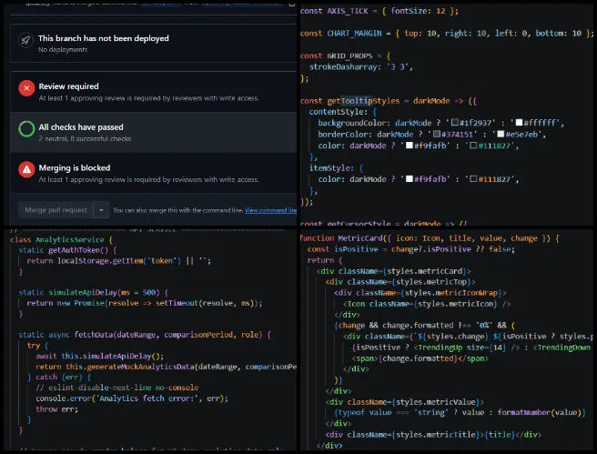Click the 'All checks have passed' row

pos(154,132)
